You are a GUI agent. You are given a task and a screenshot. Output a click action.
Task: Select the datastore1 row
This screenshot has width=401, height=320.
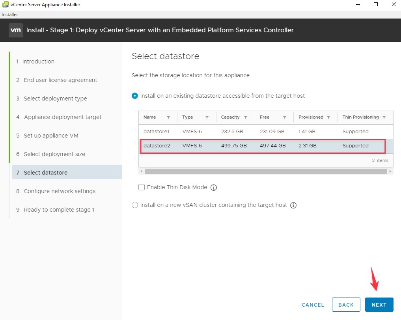click(x=266, y=132)
